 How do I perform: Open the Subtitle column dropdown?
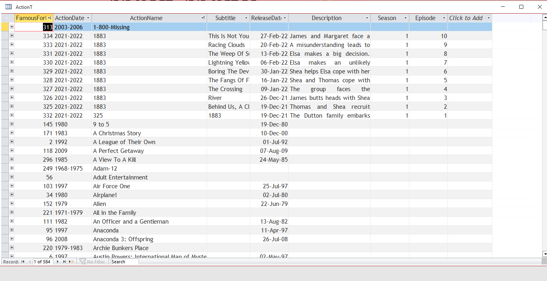(x=245, y=18)
